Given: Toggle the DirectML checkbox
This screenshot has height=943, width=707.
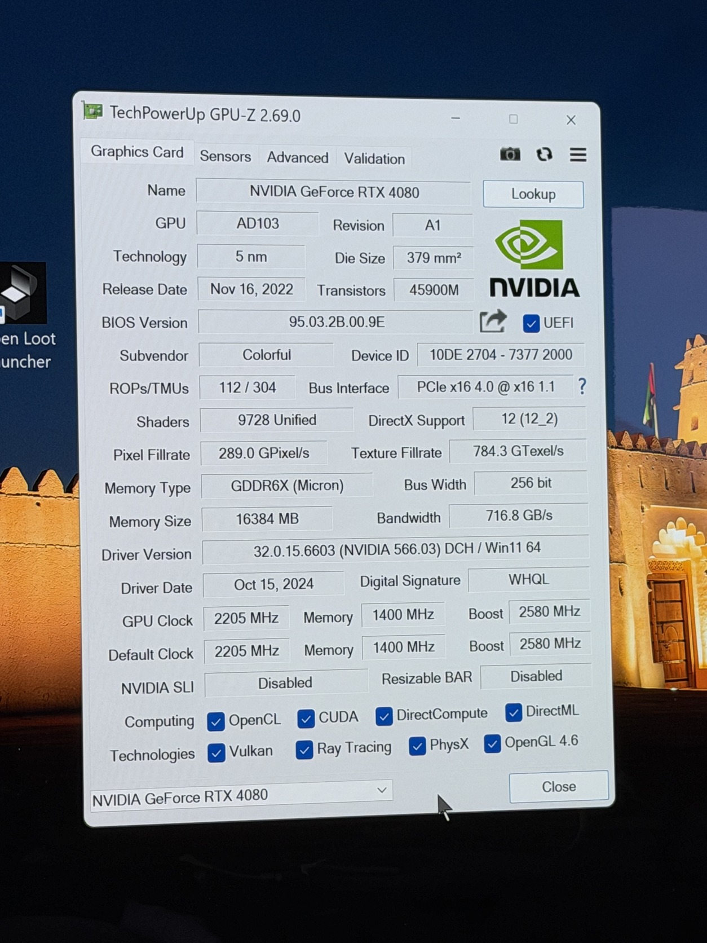Looking at the screenshot, I should click(513, 712).
